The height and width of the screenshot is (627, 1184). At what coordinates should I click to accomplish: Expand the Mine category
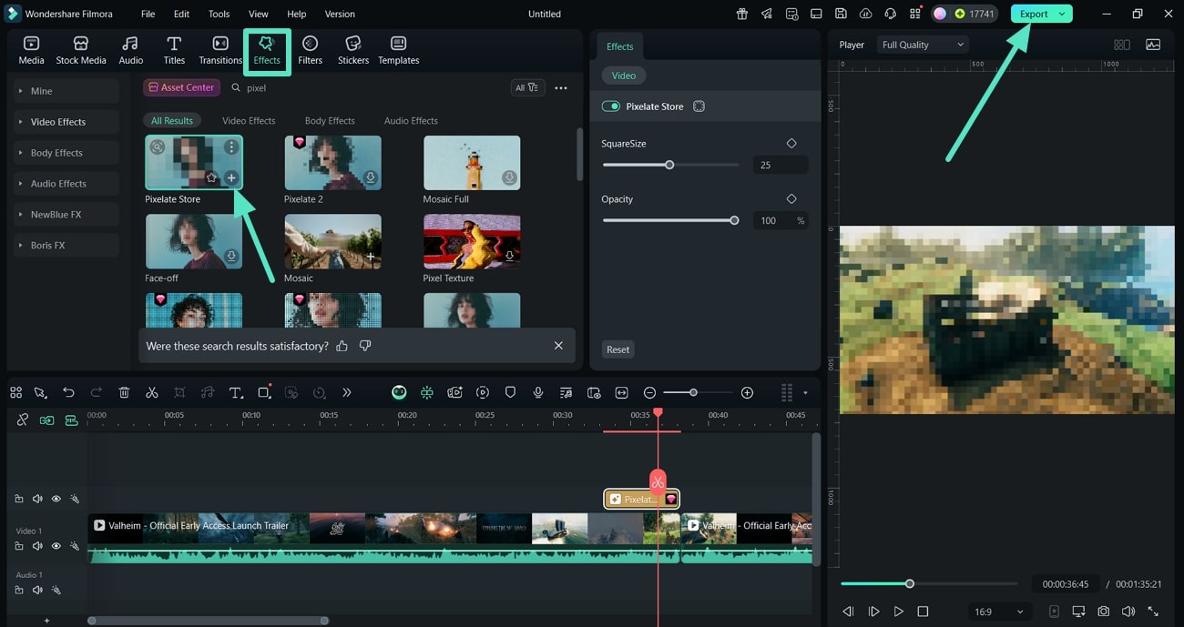click(x=66, y=91)
